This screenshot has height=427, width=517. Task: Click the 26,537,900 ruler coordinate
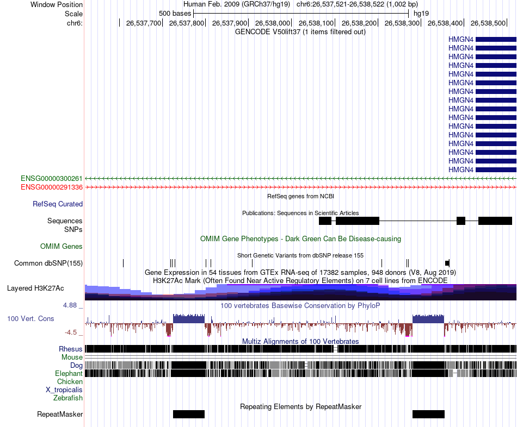(230, 23)
